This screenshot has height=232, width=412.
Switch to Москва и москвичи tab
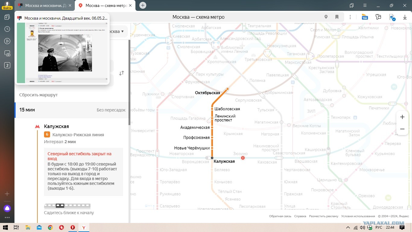click(45, 5)
